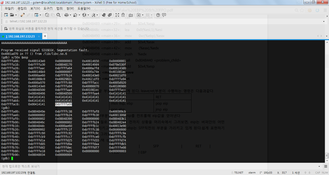The image size is (329, 175).
Task: Open the file transfer dropdown arrow
Action: click(79, 15)
